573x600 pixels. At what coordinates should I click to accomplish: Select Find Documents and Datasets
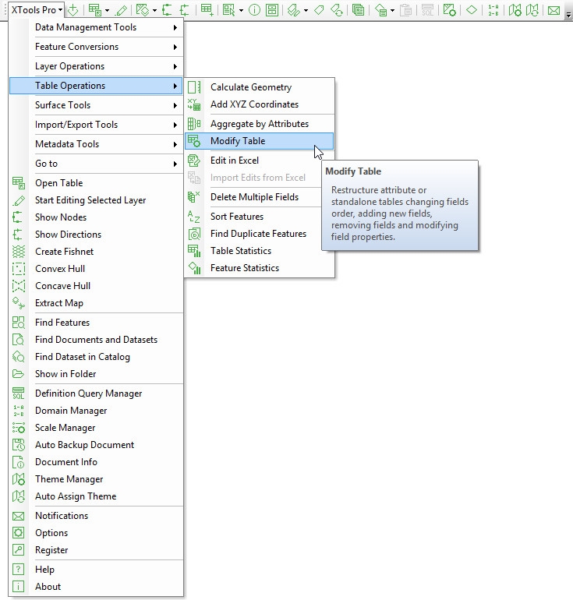tap(97, 340)
